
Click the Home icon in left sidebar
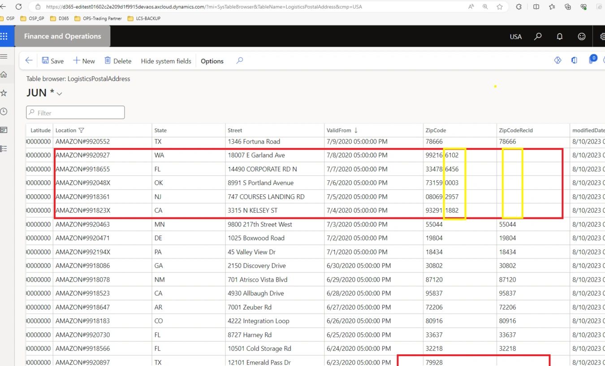point(4,74)
